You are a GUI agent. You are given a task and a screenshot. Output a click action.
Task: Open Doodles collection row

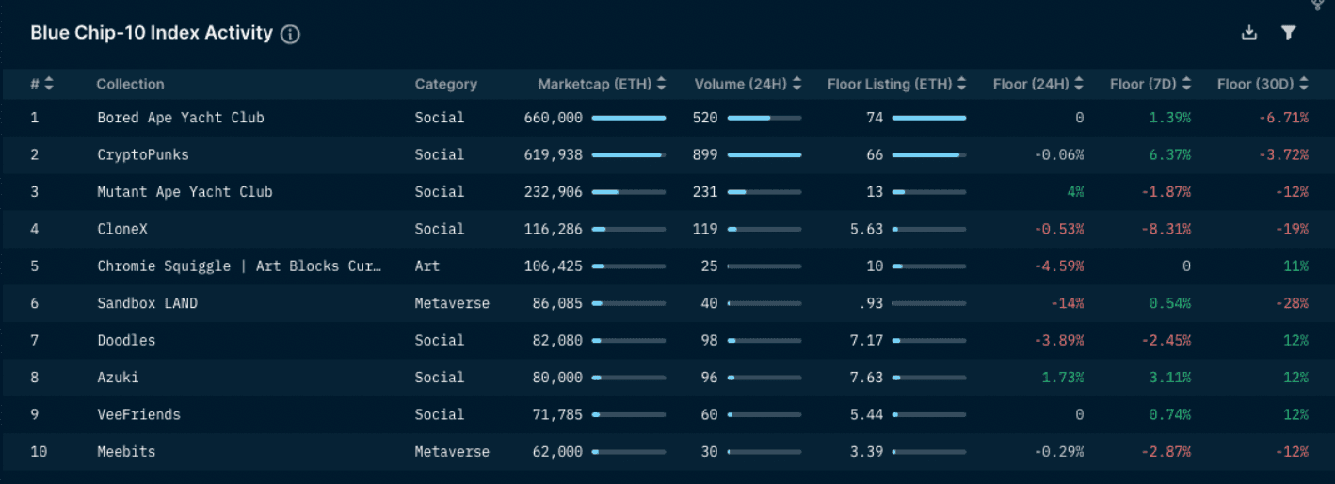(667, 340)
